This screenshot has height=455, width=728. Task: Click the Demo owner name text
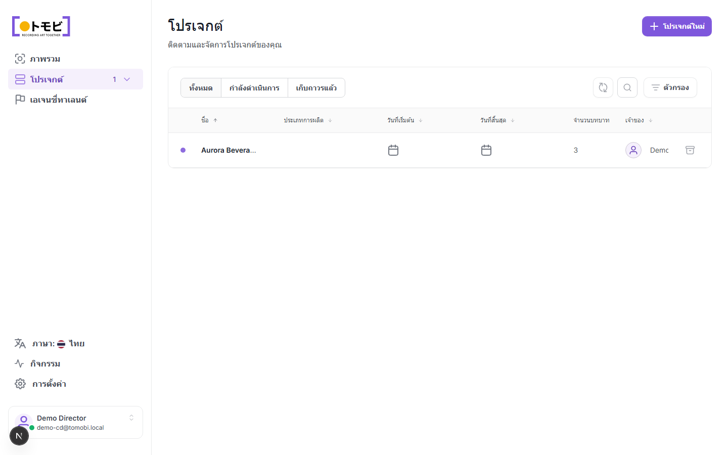(x=659, y=150)
